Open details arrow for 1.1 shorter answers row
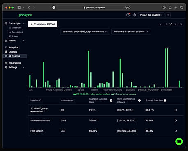188x151 pixels. (176, 121)
